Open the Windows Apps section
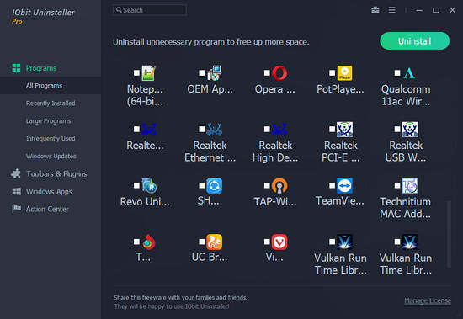The height and width of the screenshot is (319, 463). point(49,192)
